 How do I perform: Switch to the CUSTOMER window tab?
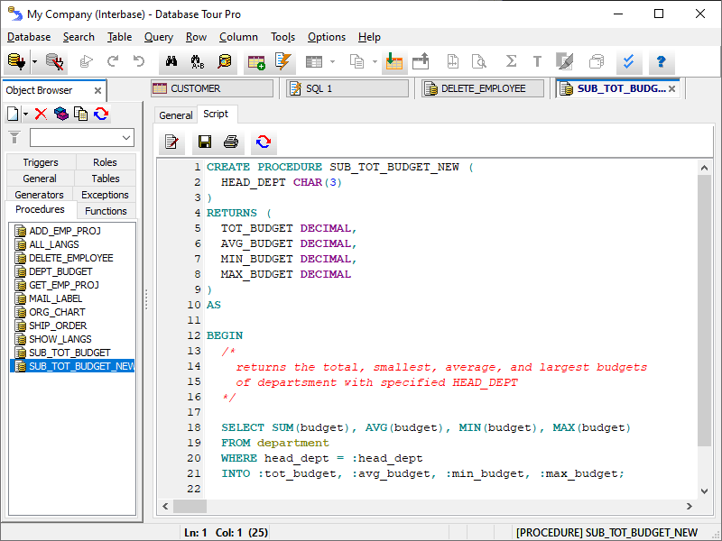tap(211, 88)
